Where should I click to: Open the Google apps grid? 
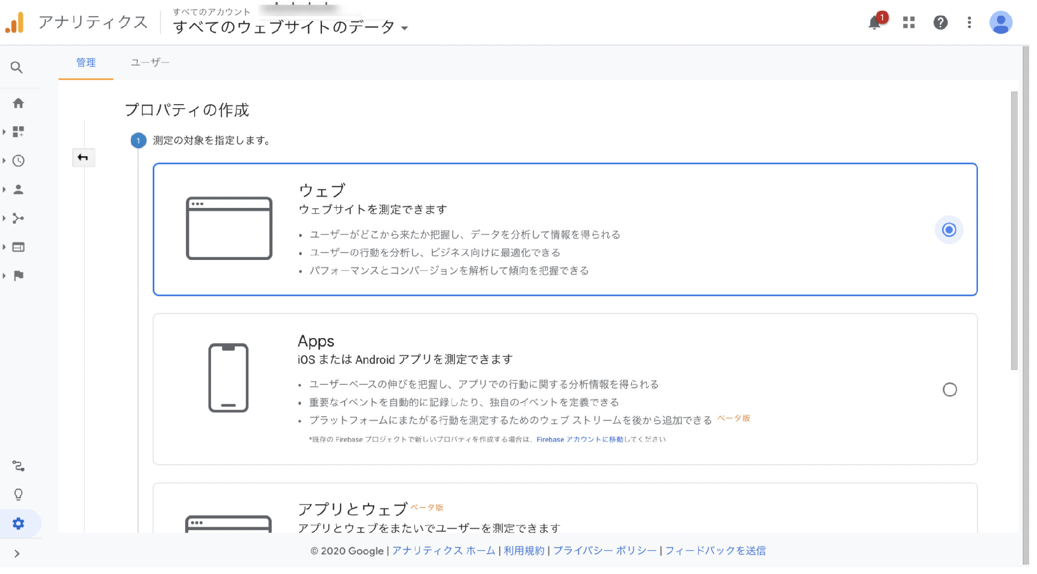[x=908, y=23]
